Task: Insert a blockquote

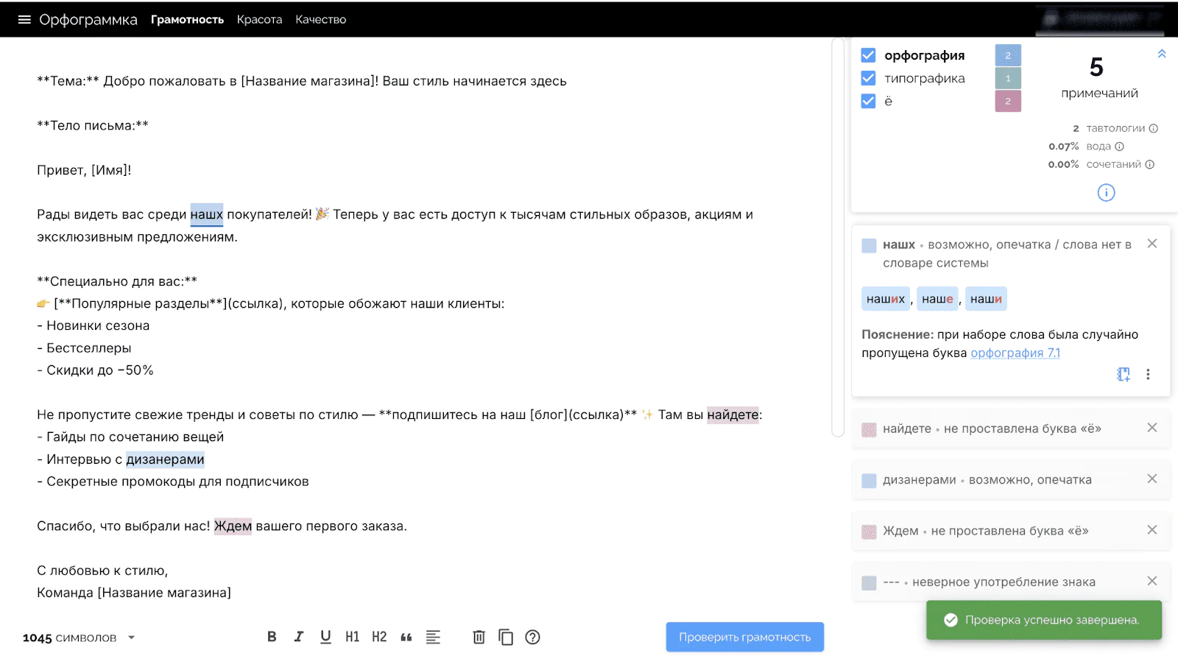Action: (406, 638)
